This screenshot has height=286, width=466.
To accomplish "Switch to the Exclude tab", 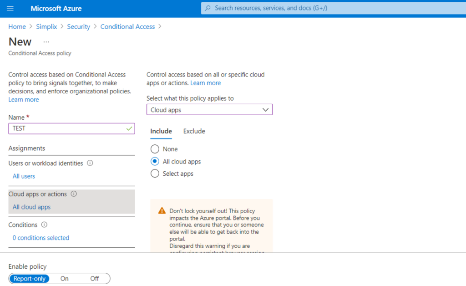I will click(x=194, y=131).
